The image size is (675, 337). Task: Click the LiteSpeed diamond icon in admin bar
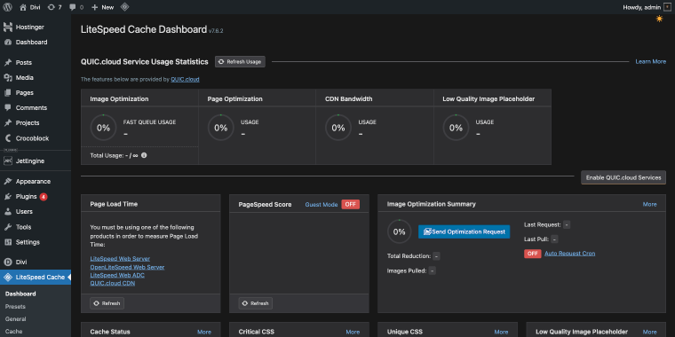pos(124,7)
